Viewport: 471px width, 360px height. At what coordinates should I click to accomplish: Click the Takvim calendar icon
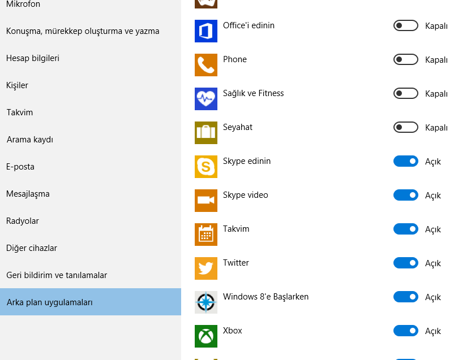pyautogui.click(x=206, y=235)
